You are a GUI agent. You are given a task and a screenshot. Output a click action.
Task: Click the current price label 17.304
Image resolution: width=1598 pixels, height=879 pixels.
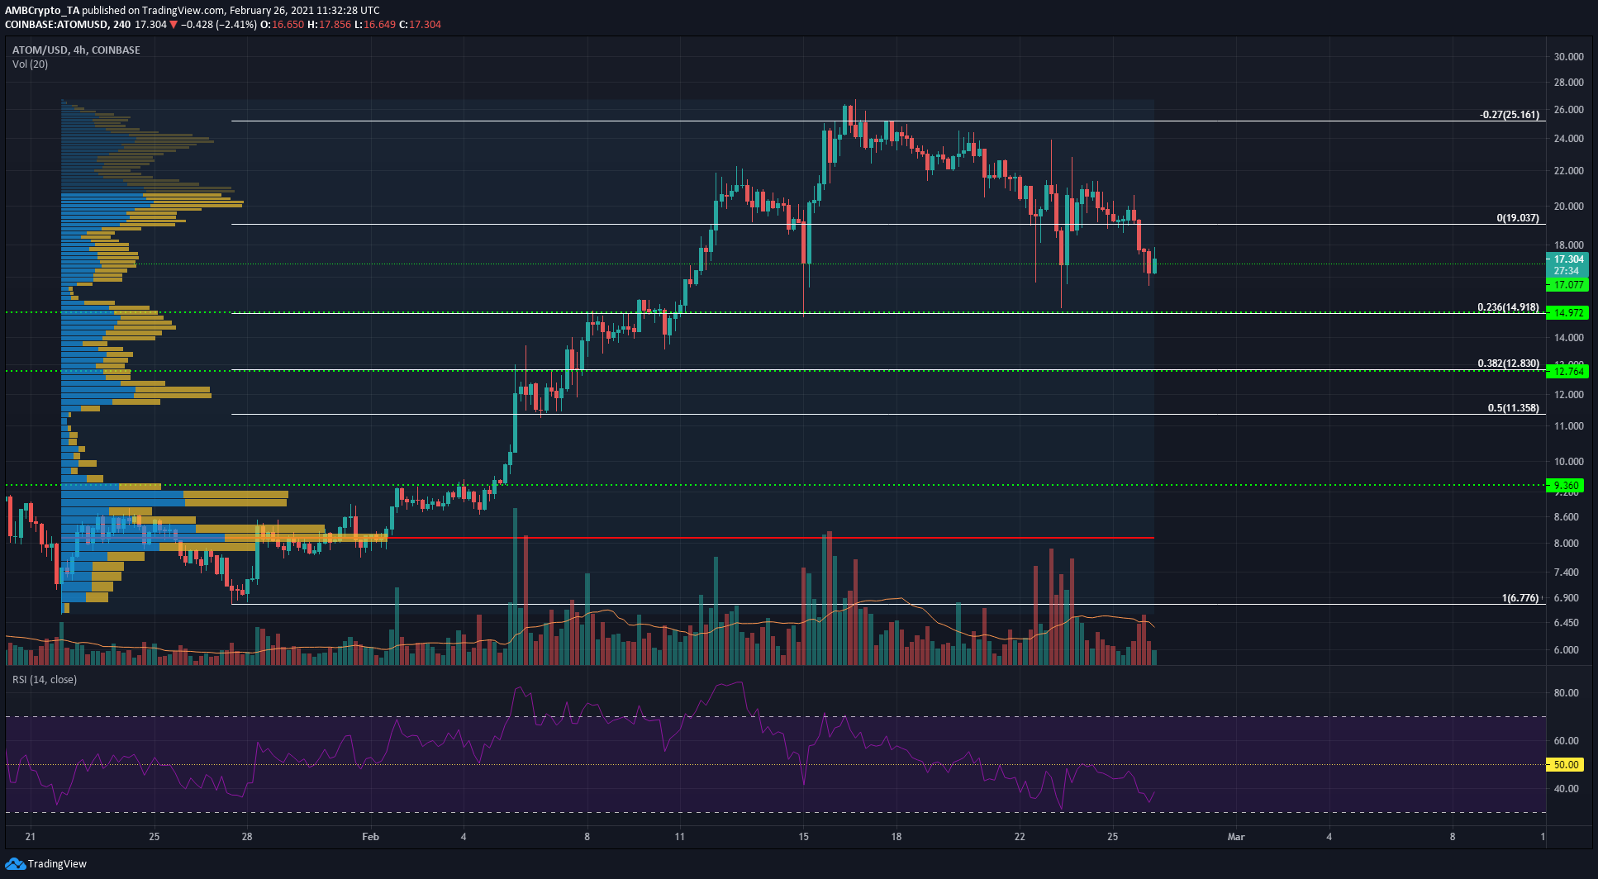pyautogui.click(x=1567, y=259)
